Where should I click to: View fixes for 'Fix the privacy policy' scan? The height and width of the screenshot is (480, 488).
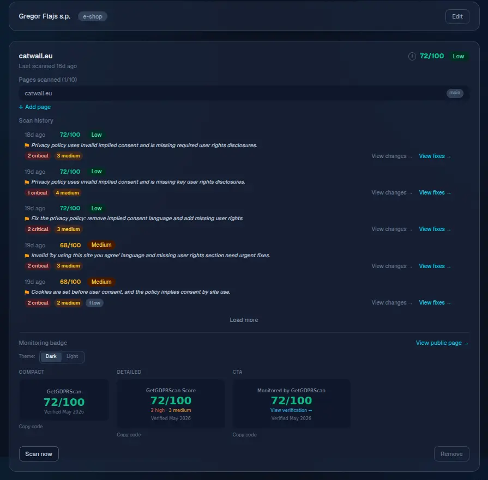[x=435, y=229]
